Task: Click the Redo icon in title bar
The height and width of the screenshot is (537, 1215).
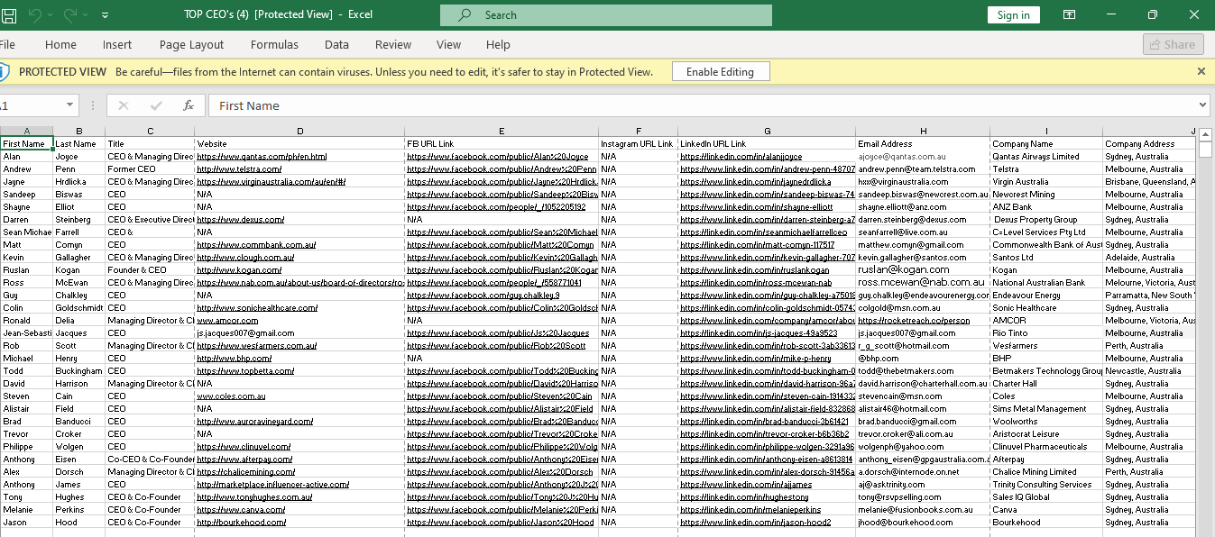Action: (69, 14)
